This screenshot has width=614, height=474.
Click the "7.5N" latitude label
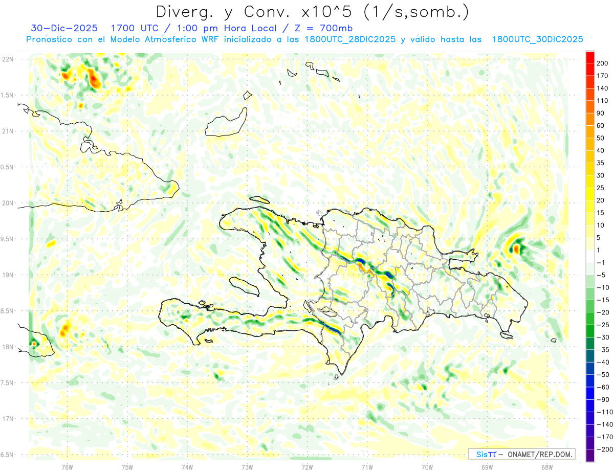click(8, 382)
